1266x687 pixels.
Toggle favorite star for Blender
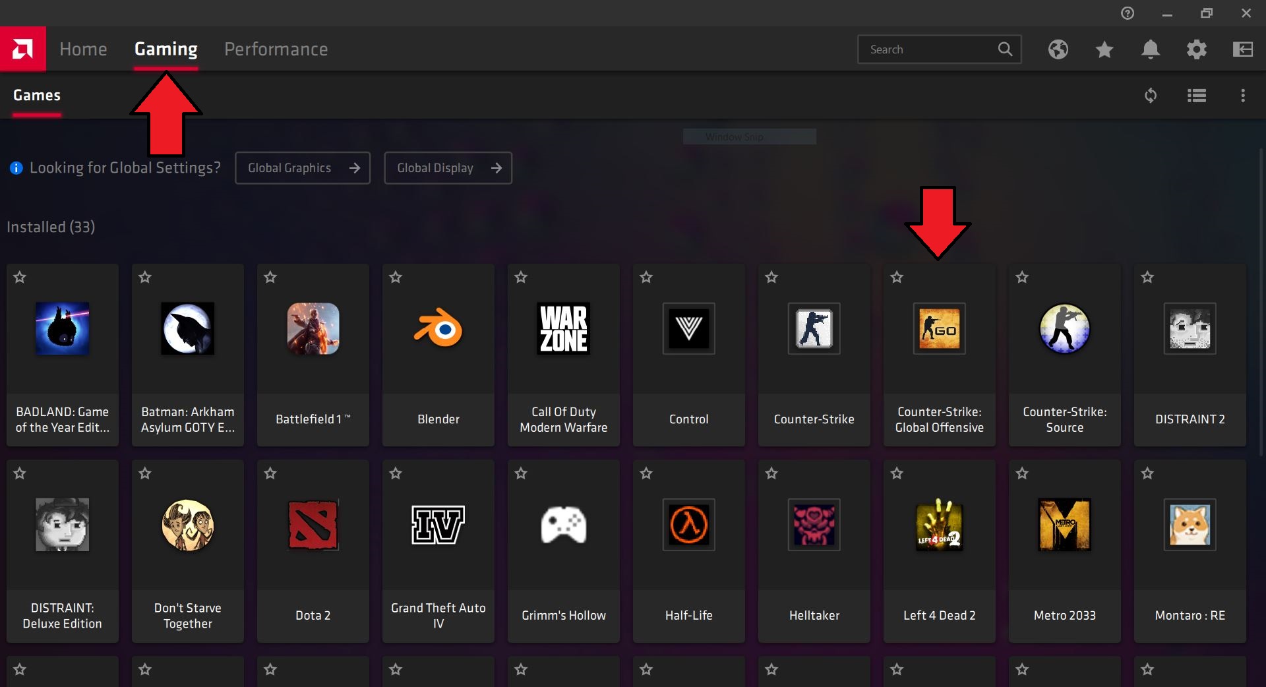(396, 278)
